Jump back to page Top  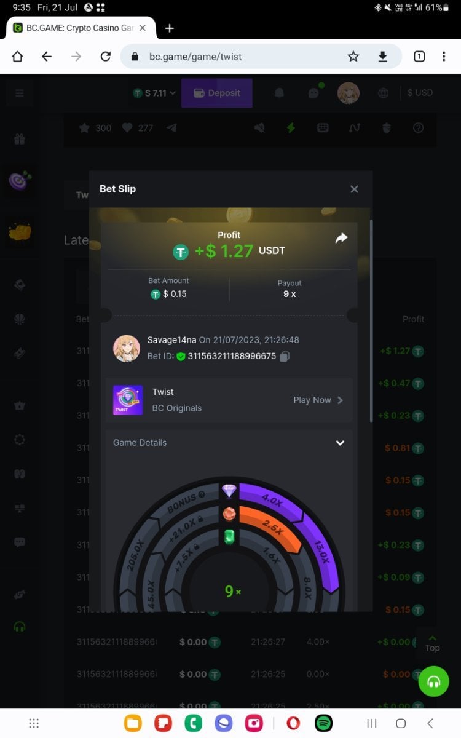point(433,643)
